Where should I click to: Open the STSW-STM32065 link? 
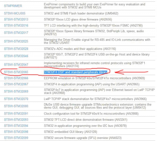pos(16,72)
